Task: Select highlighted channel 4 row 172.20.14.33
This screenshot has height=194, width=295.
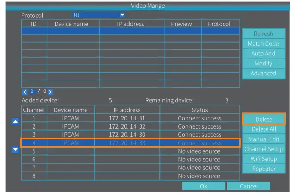Action: pyautogui.click(x=130, y=143)
